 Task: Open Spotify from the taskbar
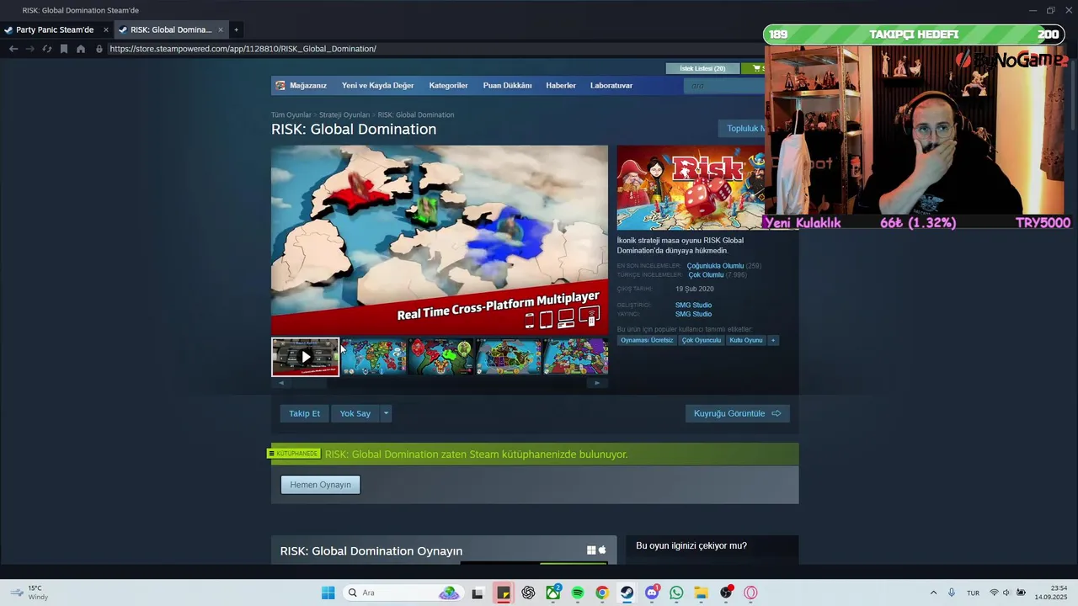578,593
